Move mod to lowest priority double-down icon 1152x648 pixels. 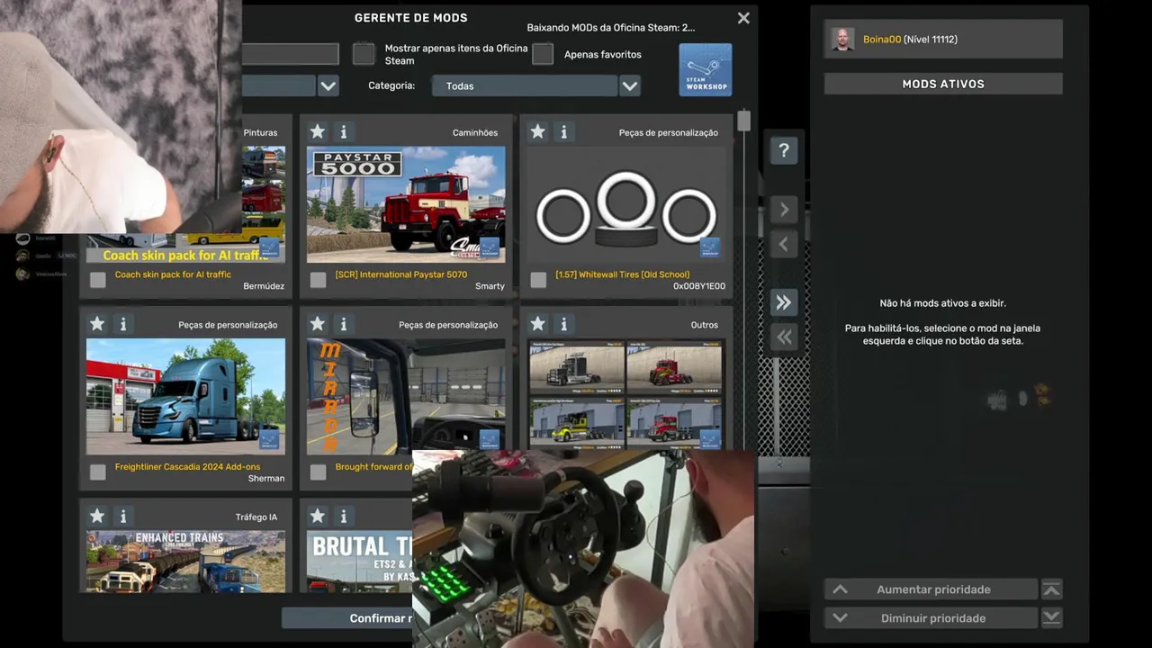pyautogui.click(x=1051, y=618)
